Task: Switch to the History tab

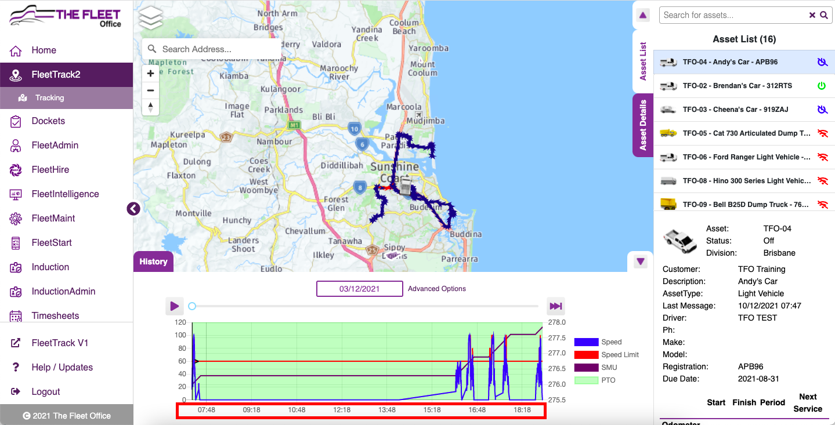Action: click(153, 261)
